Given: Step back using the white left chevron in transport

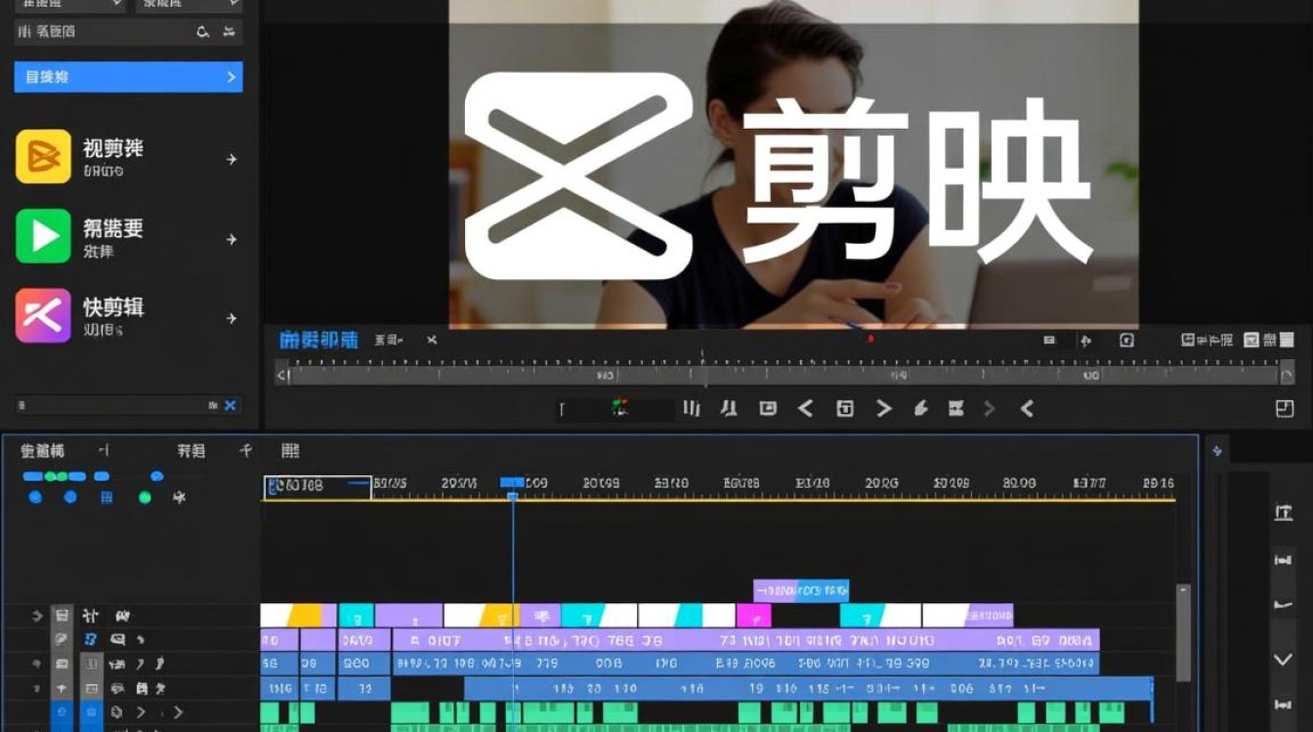Looking at the screenshot, I should [806, 409].
